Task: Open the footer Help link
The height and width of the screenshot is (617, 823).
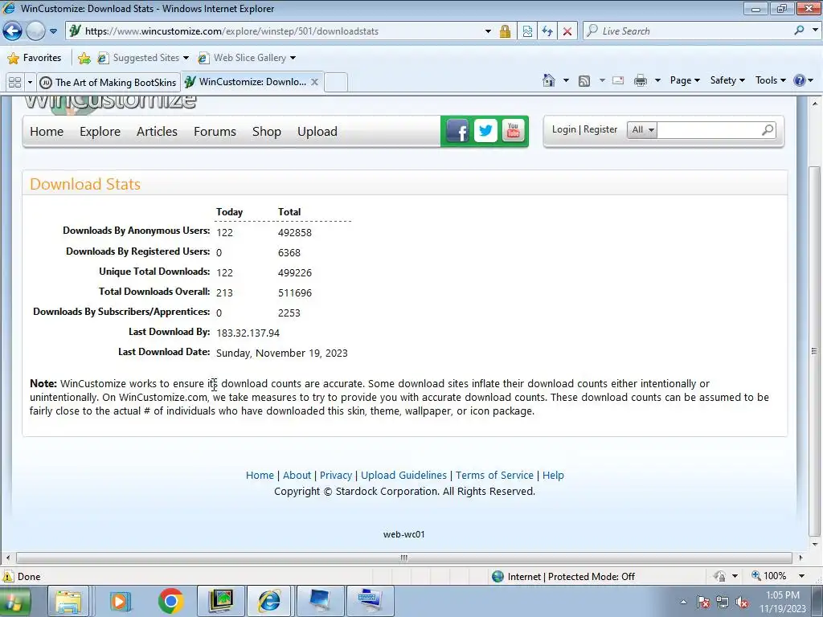Action: tap(553, 476)
